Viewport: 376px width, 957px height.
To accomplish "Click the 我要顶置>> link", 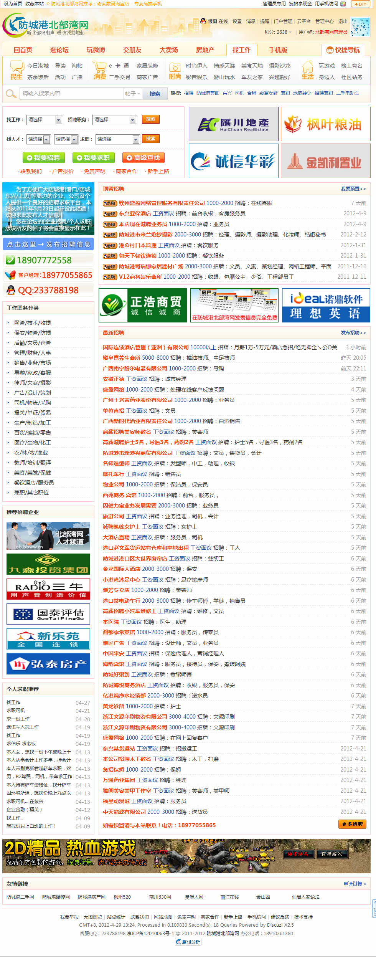I will tap(353, 189).
